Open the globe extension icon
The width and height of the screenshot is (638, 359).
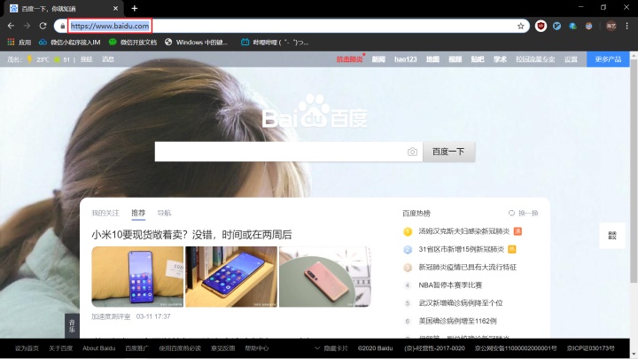(x=572, y=26)
